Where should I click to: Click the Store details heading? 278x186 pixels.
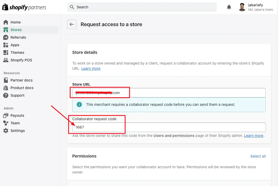85,53
